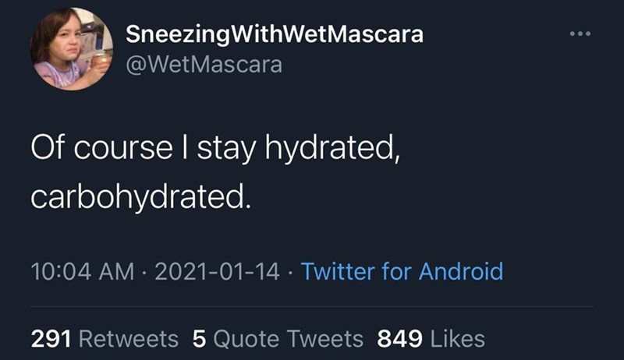The image size is (624, 360).
Task: Open the Twitter for Android source link
Action: tap(402, 272)
